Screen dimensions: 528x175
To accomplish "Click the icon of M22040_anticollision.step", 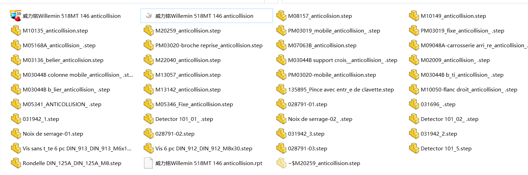I will [149, 60].
